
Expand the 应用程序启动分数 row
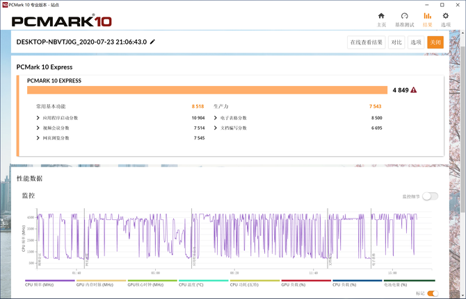click(x=38, y=118)
